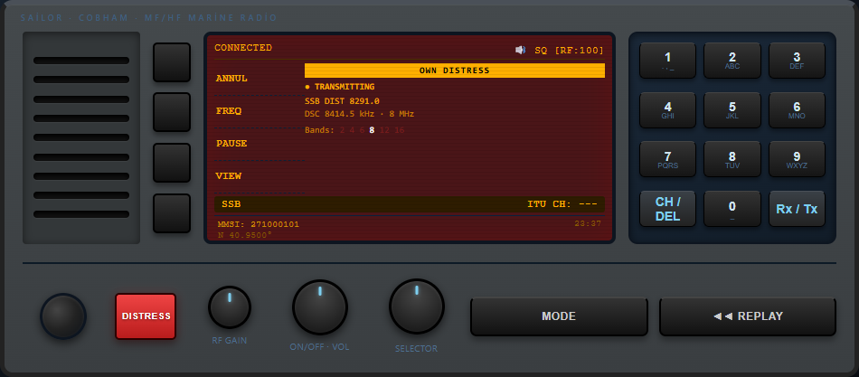859x377 pixels.
Task: Click the CONNECTED status text
Action: (x=243, y=48)
